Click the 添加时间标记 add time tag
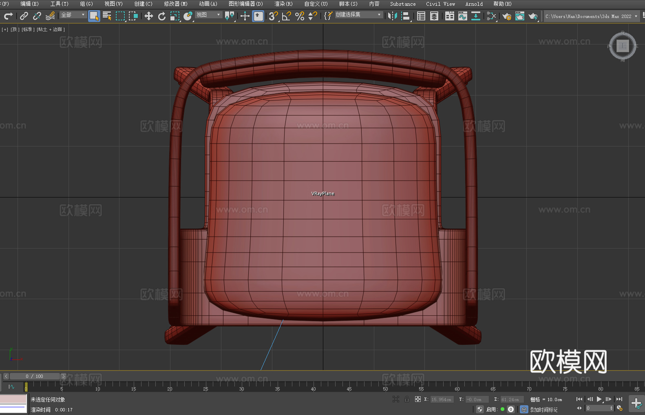This screenshot has width=645, height=415. (543, 410)
